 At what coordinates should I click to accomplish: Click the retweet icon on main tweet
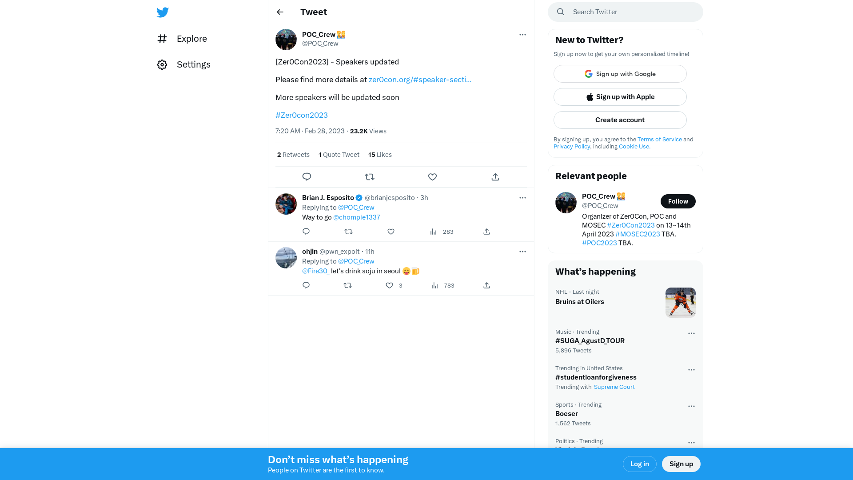369,176
